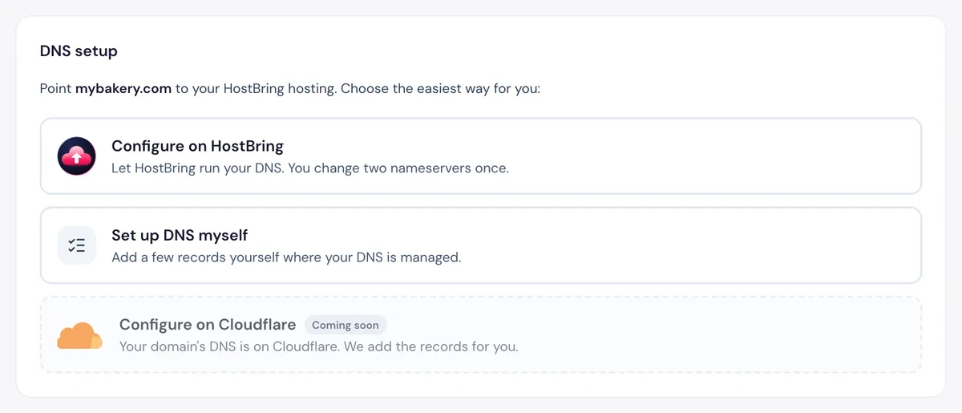Screen dimensions: 962x413
Task: Select the Set up DNS myself option
Action: [x=481, y=245]
